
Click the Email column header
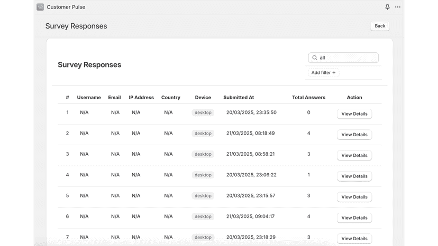point(115,97)
